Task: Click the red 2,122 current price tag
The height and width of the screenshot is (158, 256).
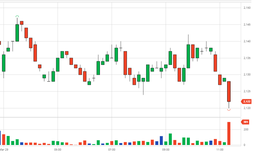Action: [246, 102]
